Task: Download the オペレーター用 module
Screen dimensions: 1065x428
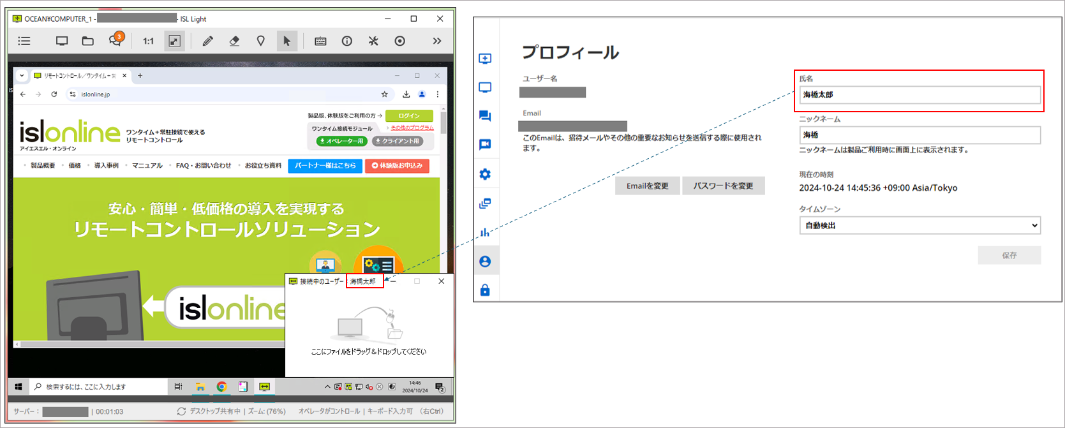Action: [x=341, y=141]
